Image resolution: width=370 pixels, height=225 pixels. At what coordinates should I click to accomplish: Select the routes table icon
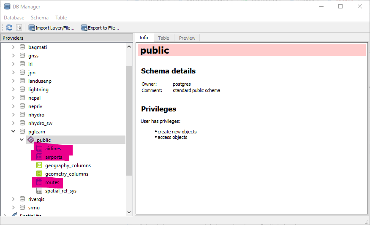point(39,182)
